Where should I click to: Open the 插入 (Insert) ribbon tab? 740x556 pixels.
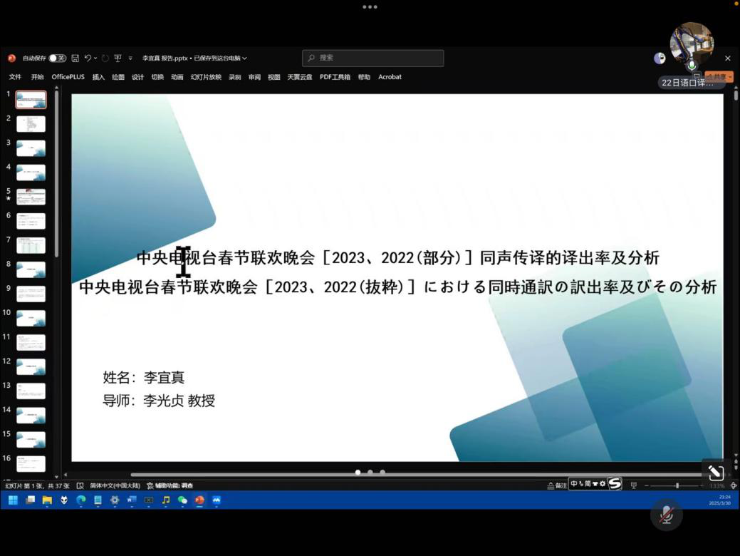click(x=98, y=77)
